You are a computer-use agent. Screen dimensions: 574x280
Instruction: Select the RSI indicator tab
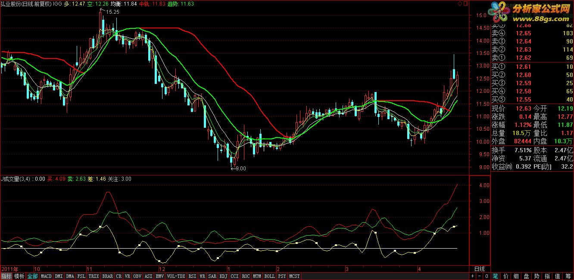click(192, 276)
